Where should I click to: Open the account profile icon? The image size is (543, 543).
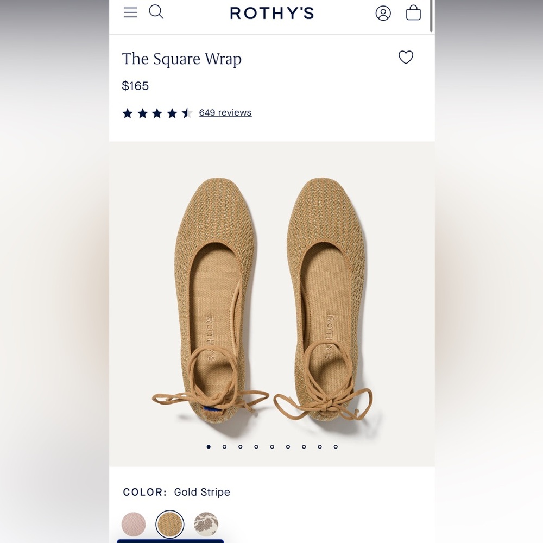(383, 12)
